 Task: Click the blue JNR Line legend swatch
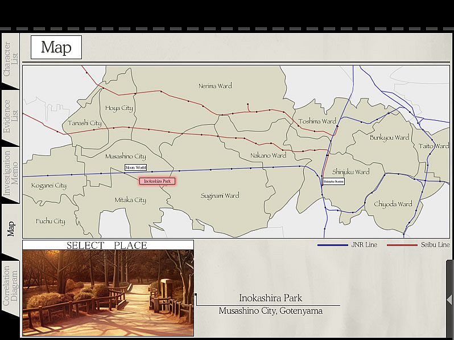point(332,245)
